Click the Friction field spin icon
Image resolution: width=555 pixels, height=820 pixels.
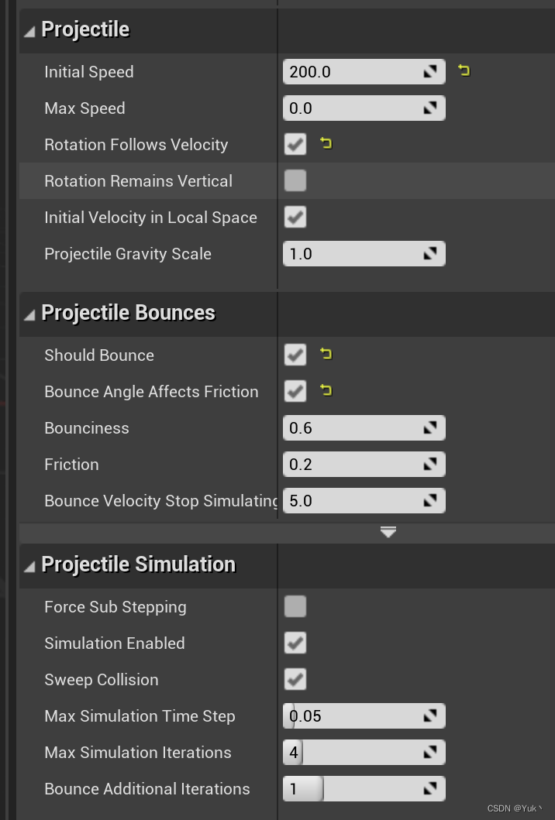pyautogui.click(x=430, y=465)
